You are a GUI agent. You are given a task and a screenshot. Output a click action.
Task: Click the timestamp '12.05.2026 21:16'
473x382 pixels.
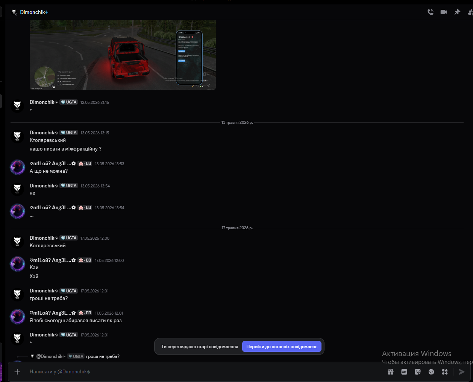pyautogui.click(x=95, y=102)
